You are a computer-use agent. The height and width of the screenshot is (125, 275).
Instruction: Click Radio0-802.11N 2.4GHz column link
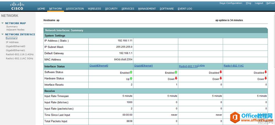192,66
